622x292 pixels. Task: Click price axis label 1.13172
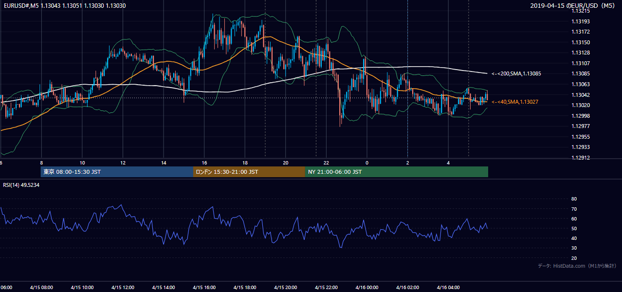click(x=581, y=32)
